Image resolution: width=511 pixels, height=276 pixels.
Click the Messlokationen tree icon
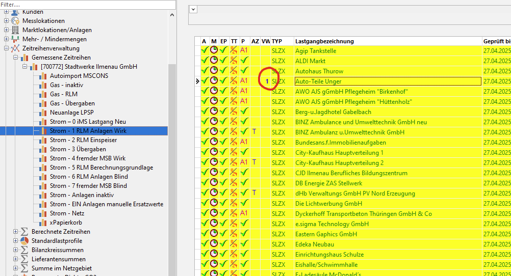pos(15,21)
